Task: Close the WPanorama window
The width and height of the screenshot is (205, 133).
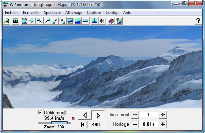Action: click(x=196, y=3)
